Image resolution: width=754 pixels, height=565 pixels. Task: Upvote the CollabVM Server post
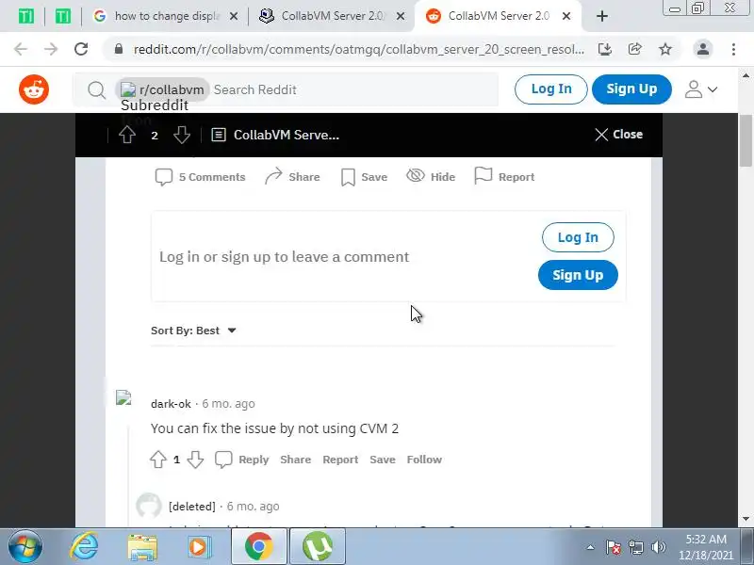(127, 135)
